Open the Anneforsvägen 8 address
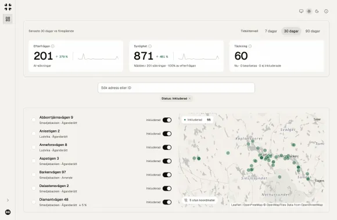The width and height of the screenshot is (337, 220). click(x=53, y=145)
